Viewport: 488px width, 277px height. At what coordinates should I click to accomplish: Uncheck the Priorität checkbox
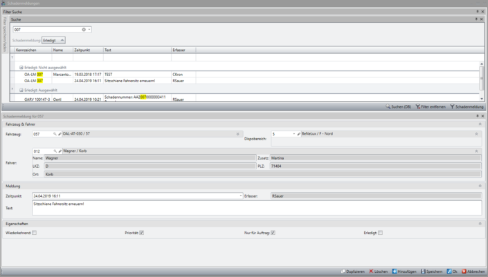coord(141,233)
